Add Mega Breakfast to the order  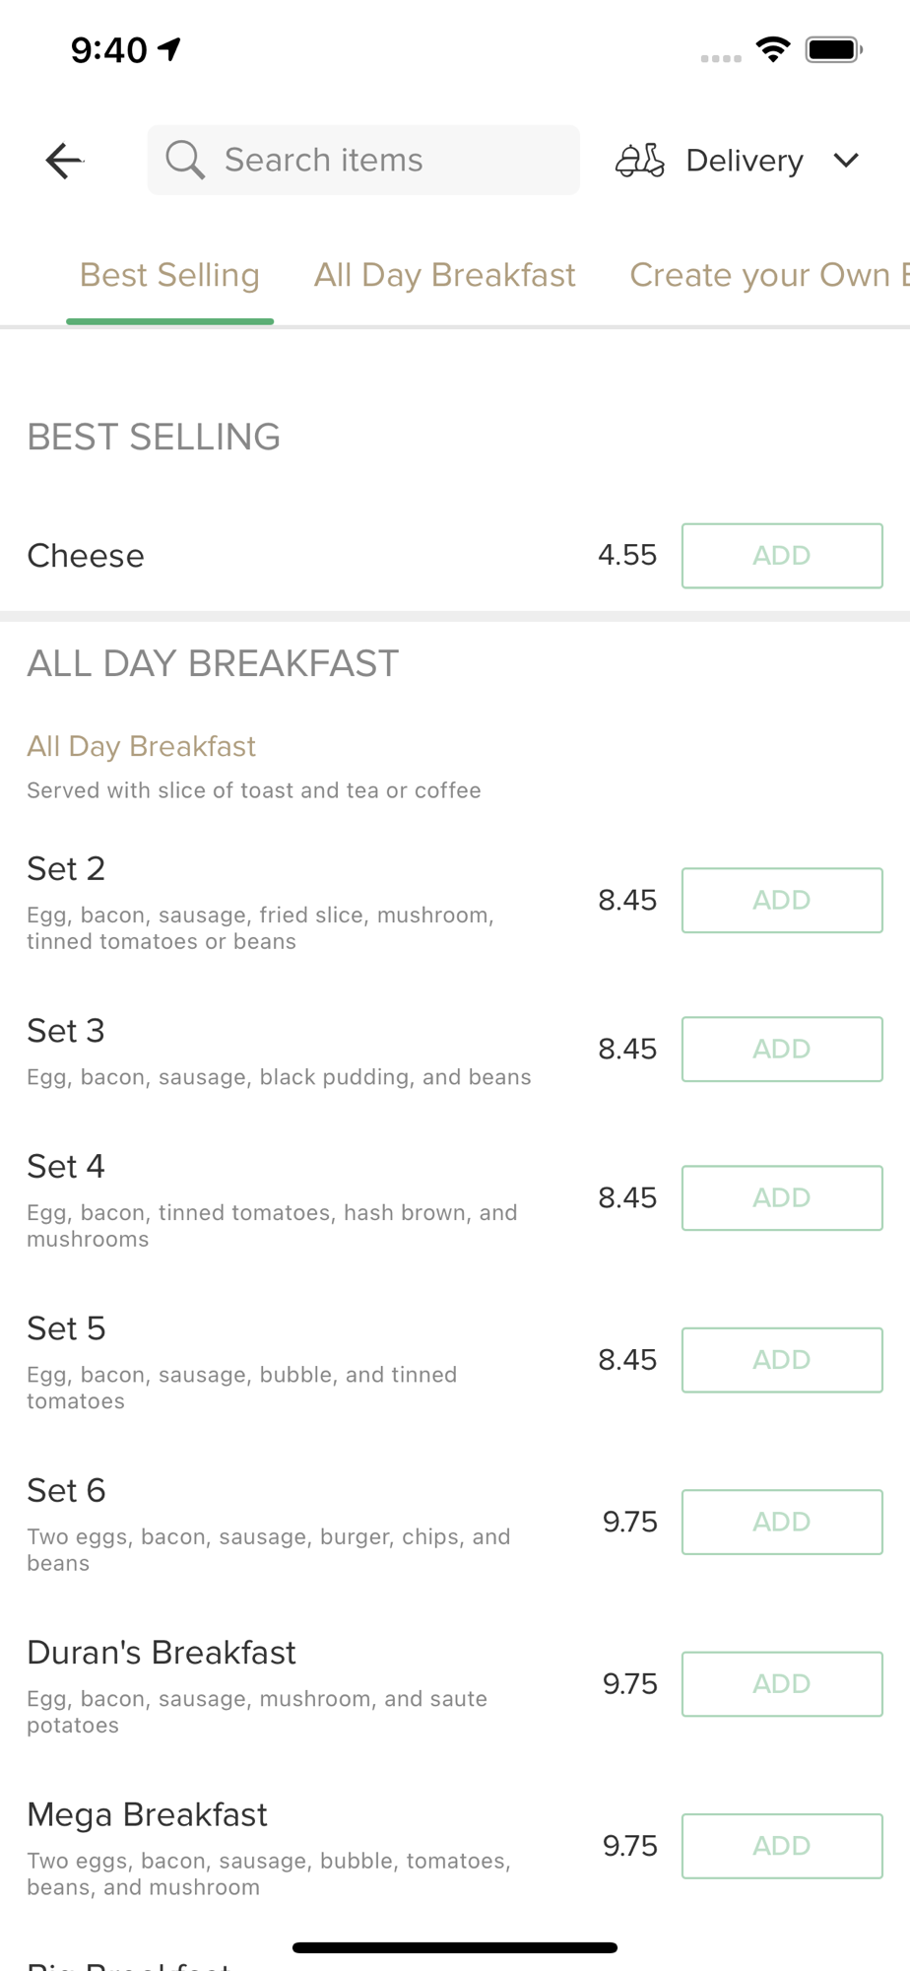tap(782, 1846)
